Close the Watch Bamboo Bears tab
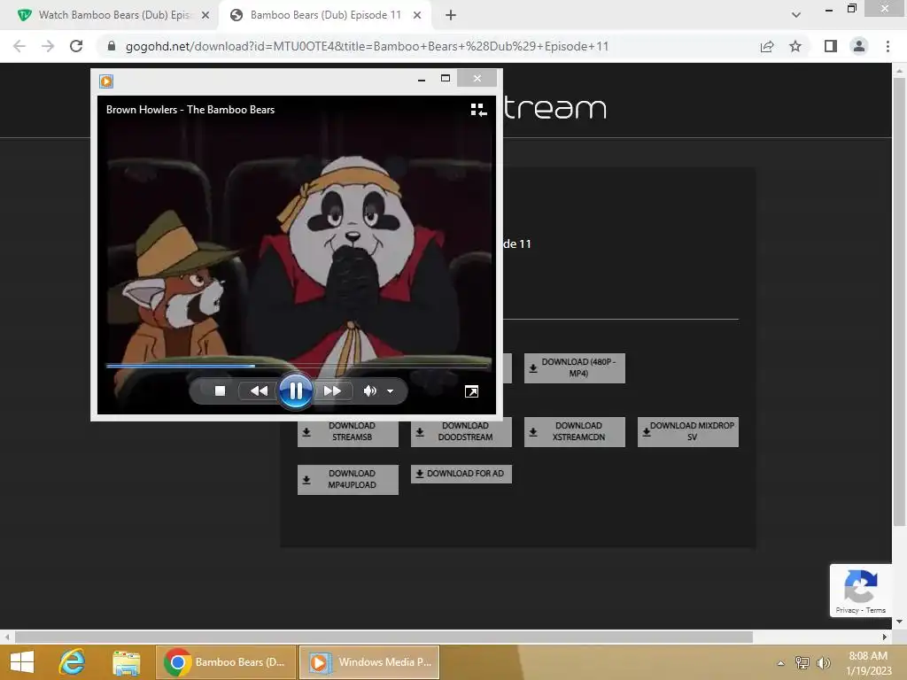The image size is (907, 680). [x=205, y=15]
